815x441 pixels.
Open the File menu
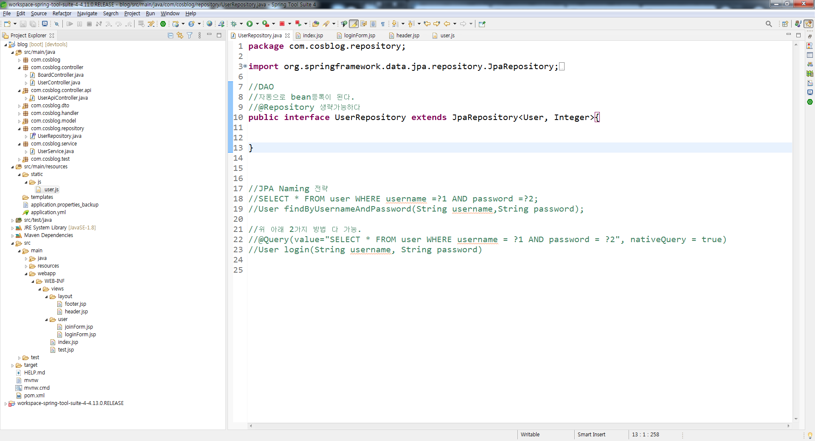(7, 14)
